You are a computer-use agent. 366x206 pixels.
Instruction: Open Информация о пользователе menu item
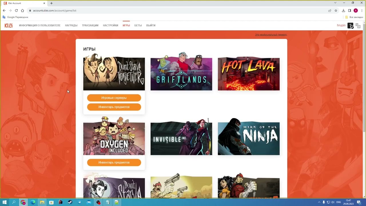[x=40, y=25]
